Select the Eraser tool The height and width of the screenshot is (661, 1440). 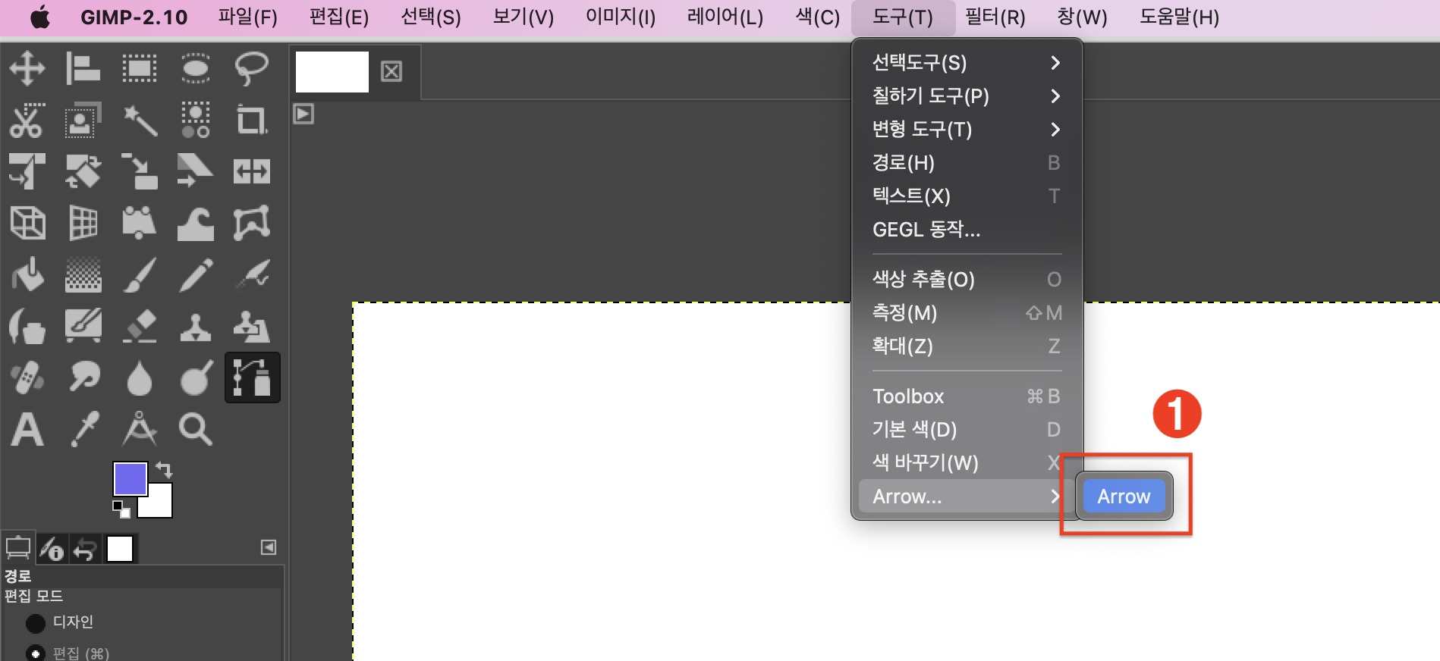(x=140, y=326)
